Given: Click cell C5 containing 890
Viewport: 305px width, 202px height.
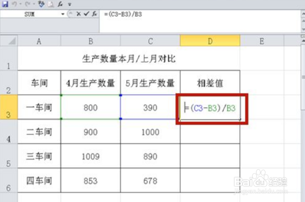Looking at the screenshot, I should (x=151, y=156).
